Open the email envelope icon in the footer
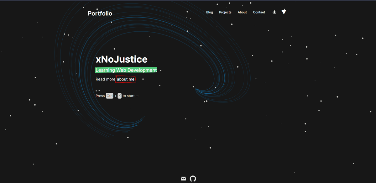 coord(184,179)
